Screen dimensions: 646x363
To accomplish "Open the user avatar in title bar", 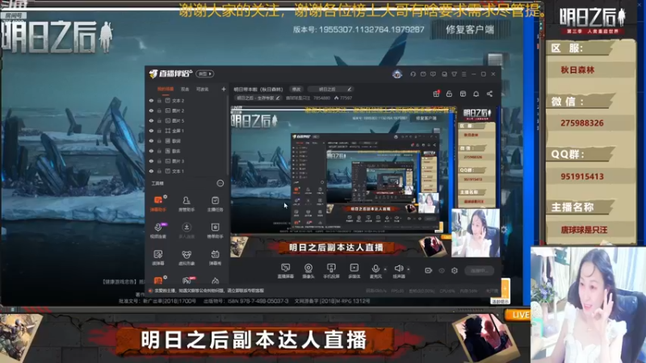I will click(x=397, y=74).
